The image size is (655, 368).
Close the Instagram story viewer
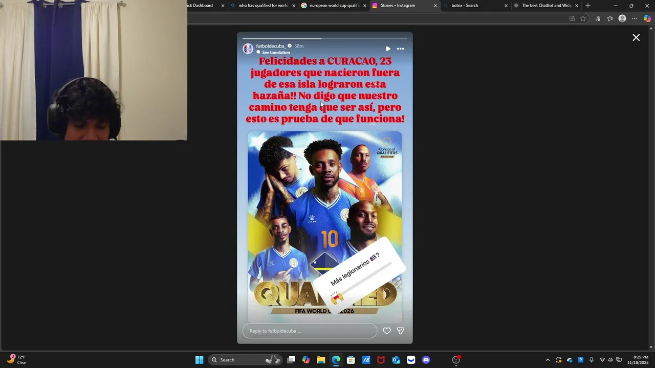636,38
